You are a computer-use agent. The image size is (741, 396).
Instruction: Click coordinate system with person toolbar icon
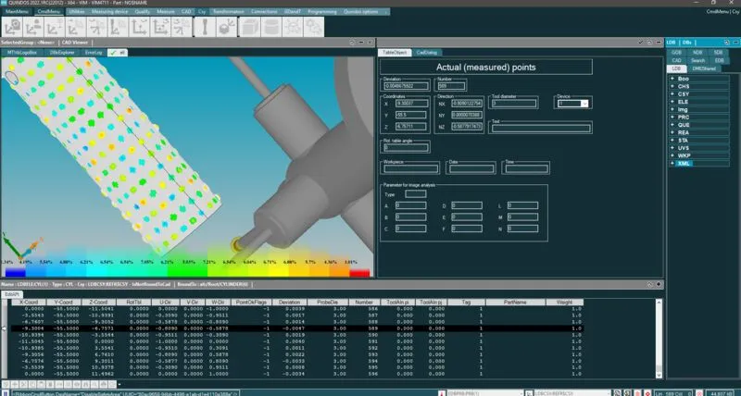pyautogui.click(x=32, y=27)
